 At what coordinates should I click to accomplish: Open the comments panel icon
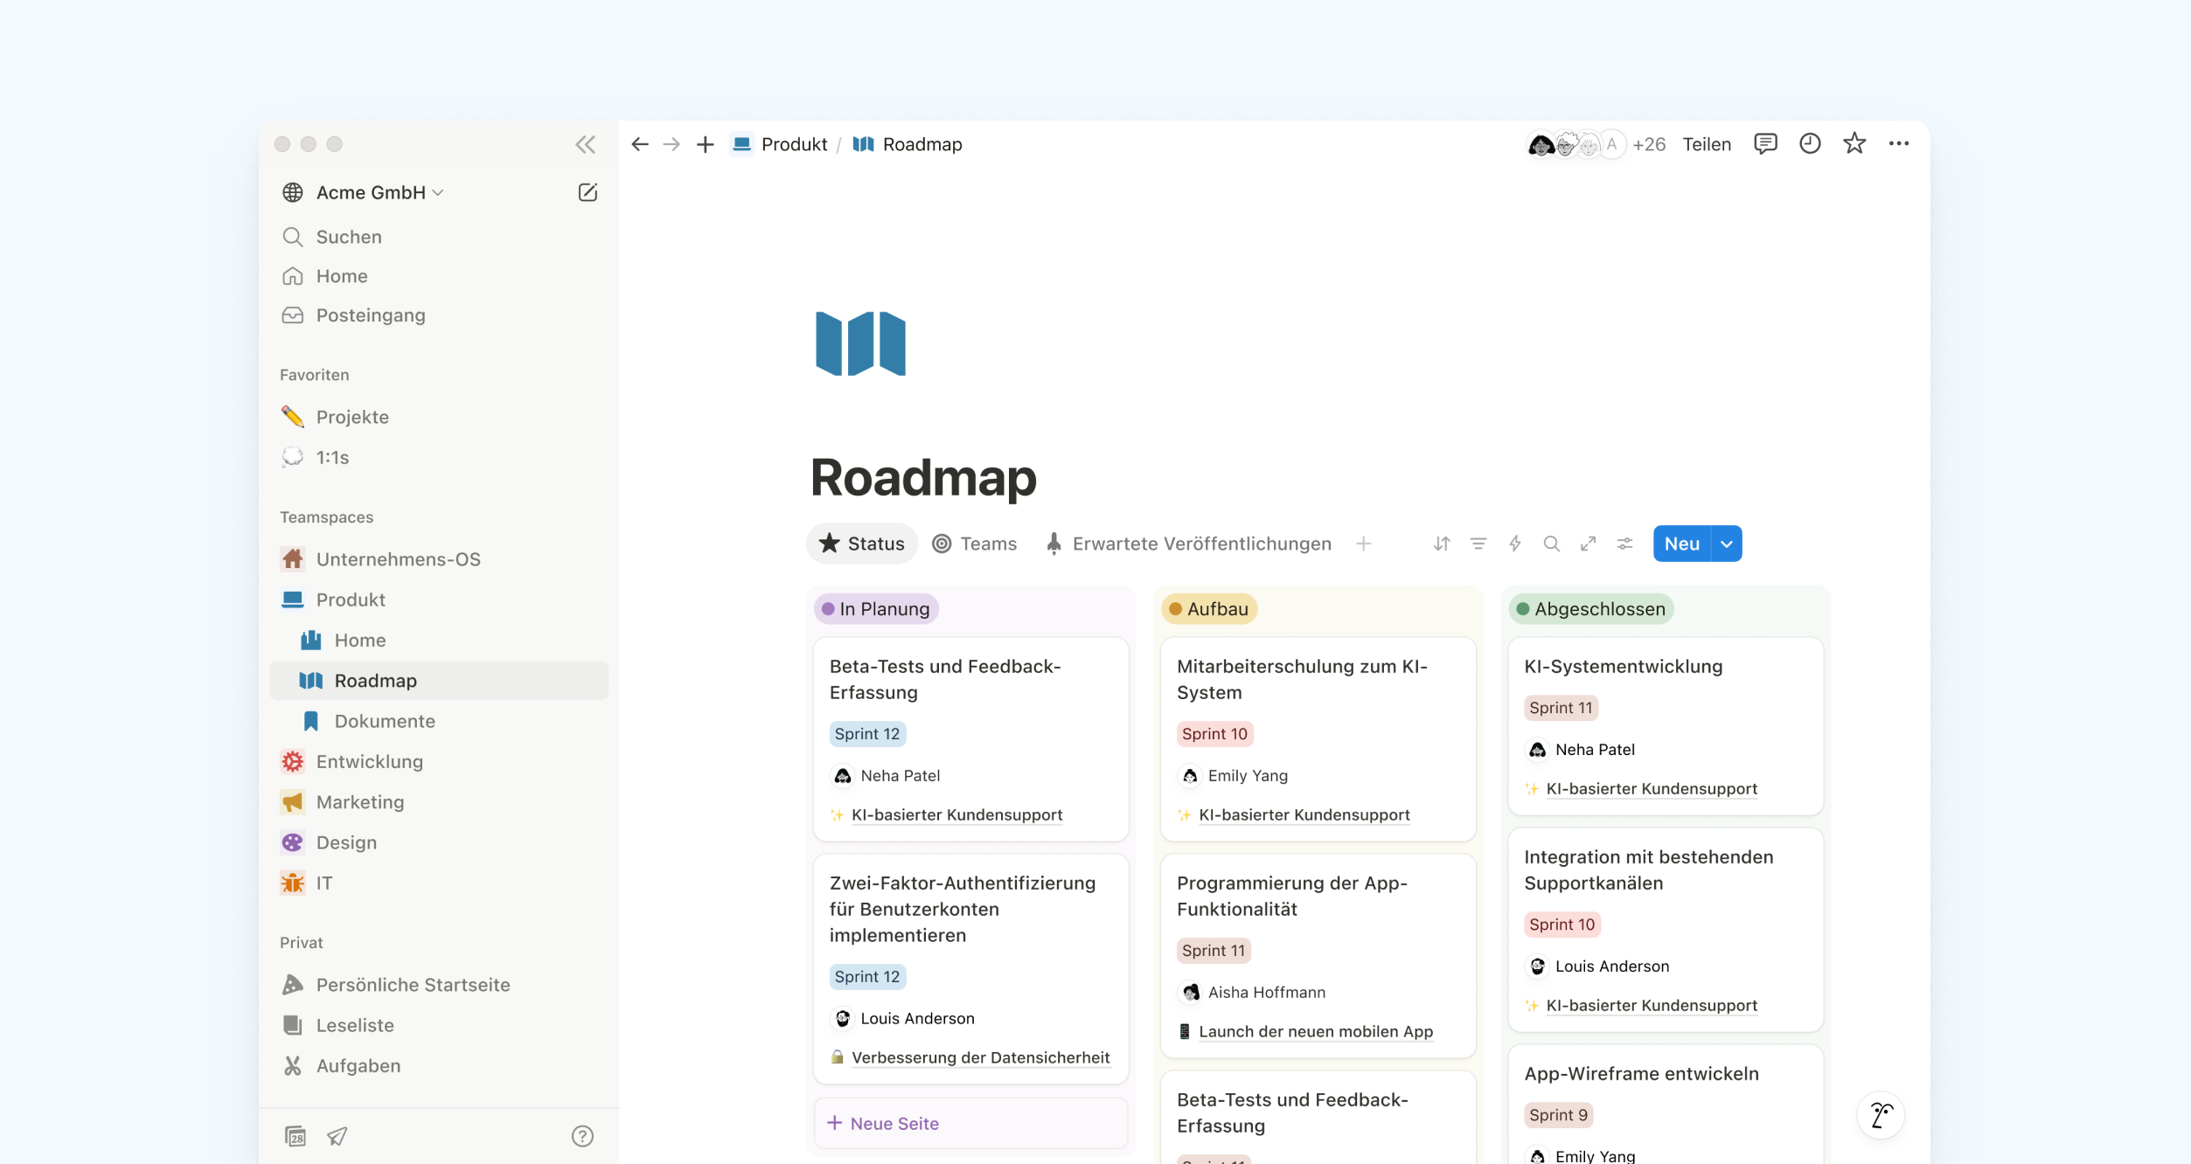tap(1765, 144)
